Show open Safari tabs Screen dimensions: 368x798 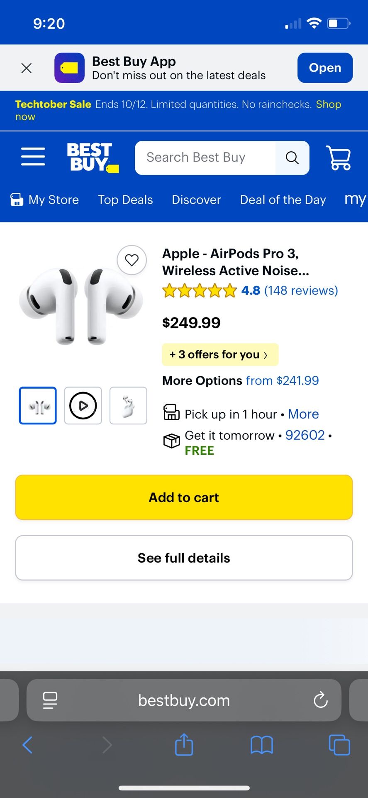339,744
